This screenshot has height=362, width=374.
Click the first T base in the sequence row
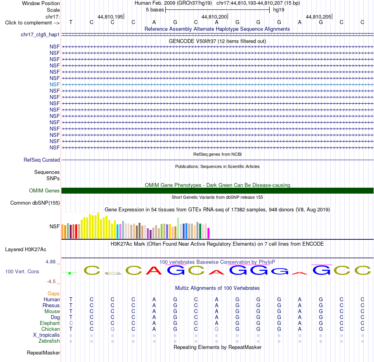[71, 22]
